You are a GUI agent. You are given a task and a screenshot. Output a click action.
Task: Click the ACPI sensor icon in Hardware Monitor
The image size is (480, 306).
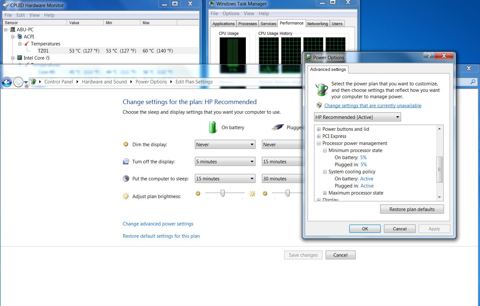point(20,36)
